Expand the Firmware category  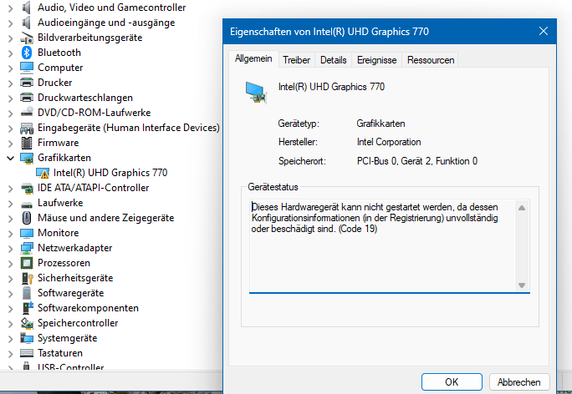pos(11,143)
